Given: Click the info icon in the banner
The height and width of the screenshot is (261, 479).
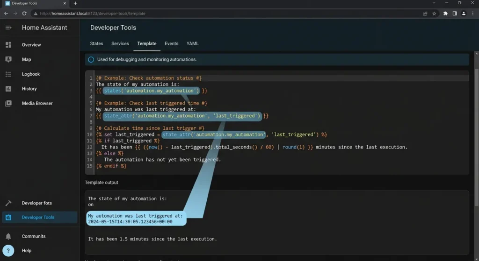Looking at the screenshot, I should pyautogui.click(x=91, y=59).
